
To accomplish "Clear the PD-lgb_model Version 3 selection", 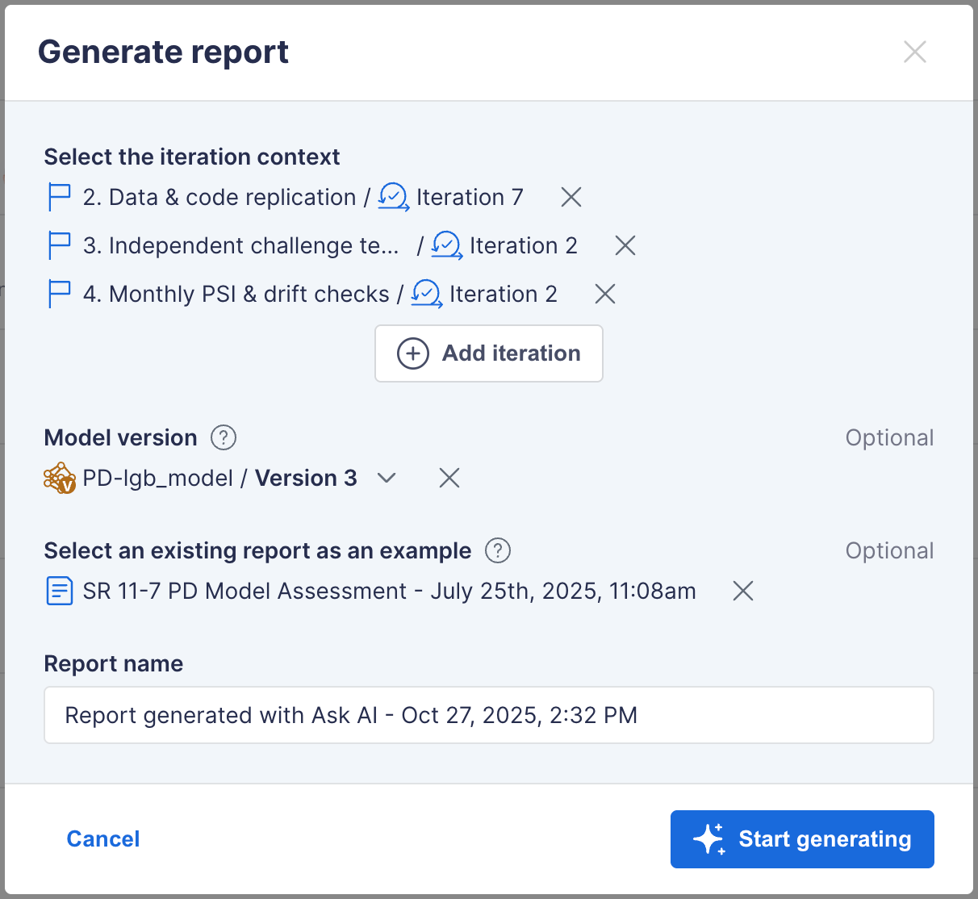I will 449,478.
